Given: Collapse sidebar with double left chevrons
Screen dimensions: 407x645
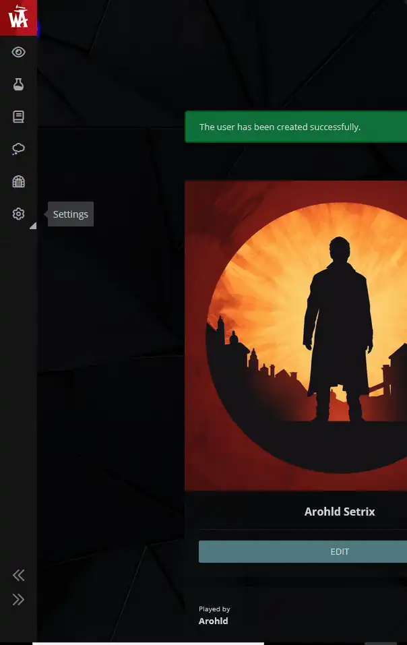Looking at the screenshot, I should pos(18,575).
